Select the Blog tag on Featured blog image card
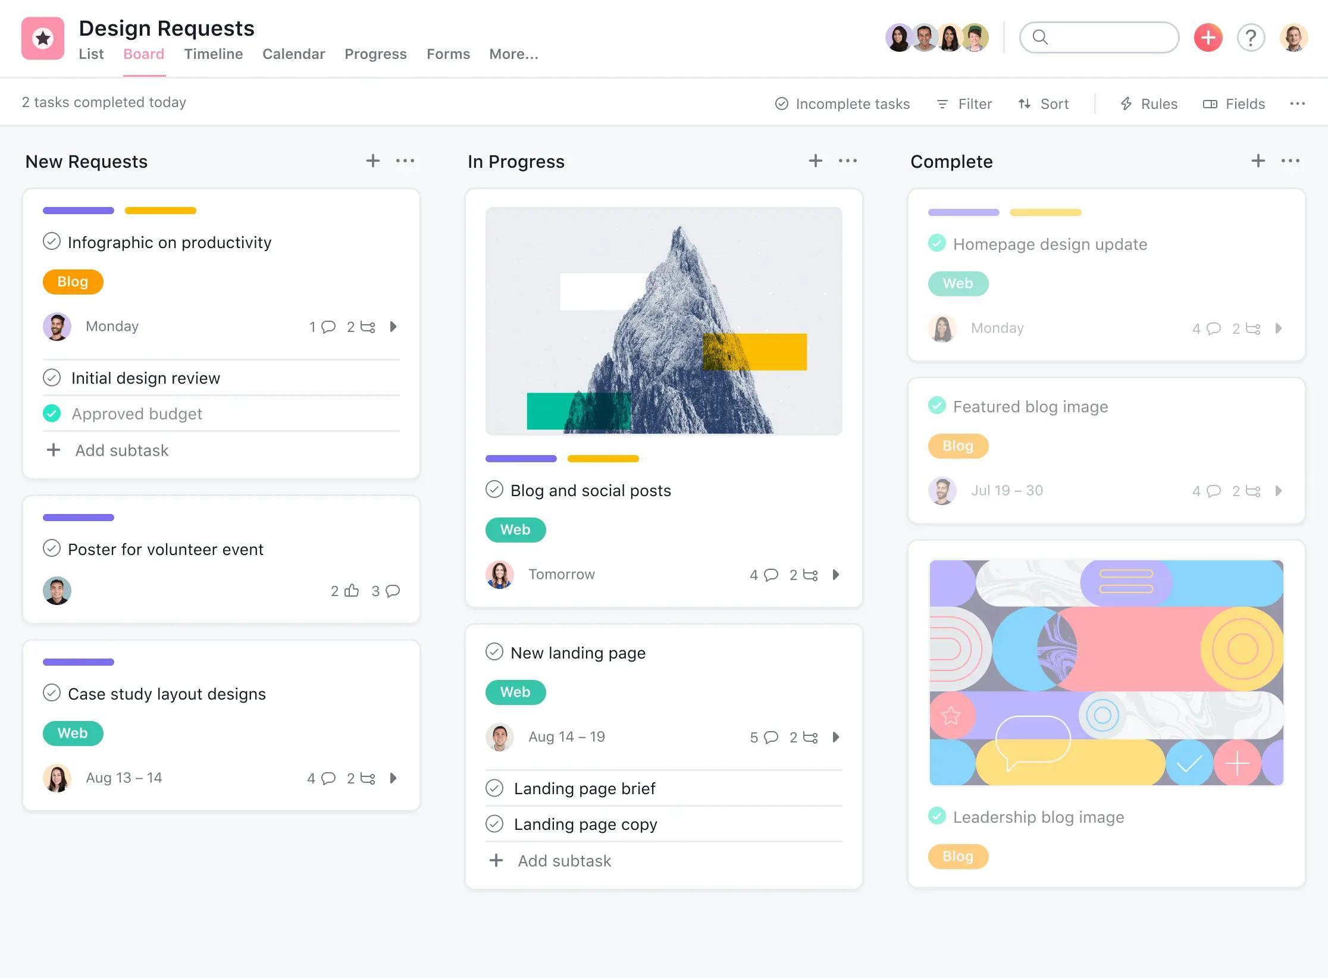 pyautogui.click(x=956, y=445)
